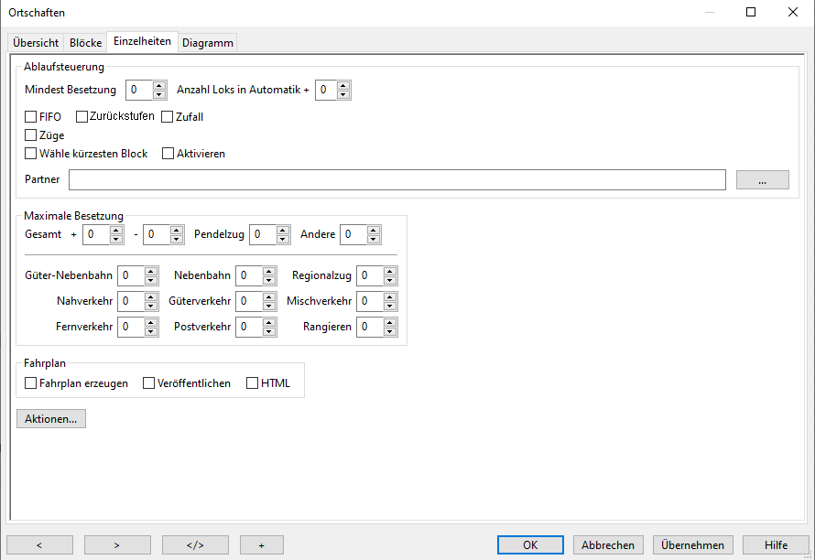Click the '+' add button
This screenshot has height=560, width=815.
coord(261,545)
